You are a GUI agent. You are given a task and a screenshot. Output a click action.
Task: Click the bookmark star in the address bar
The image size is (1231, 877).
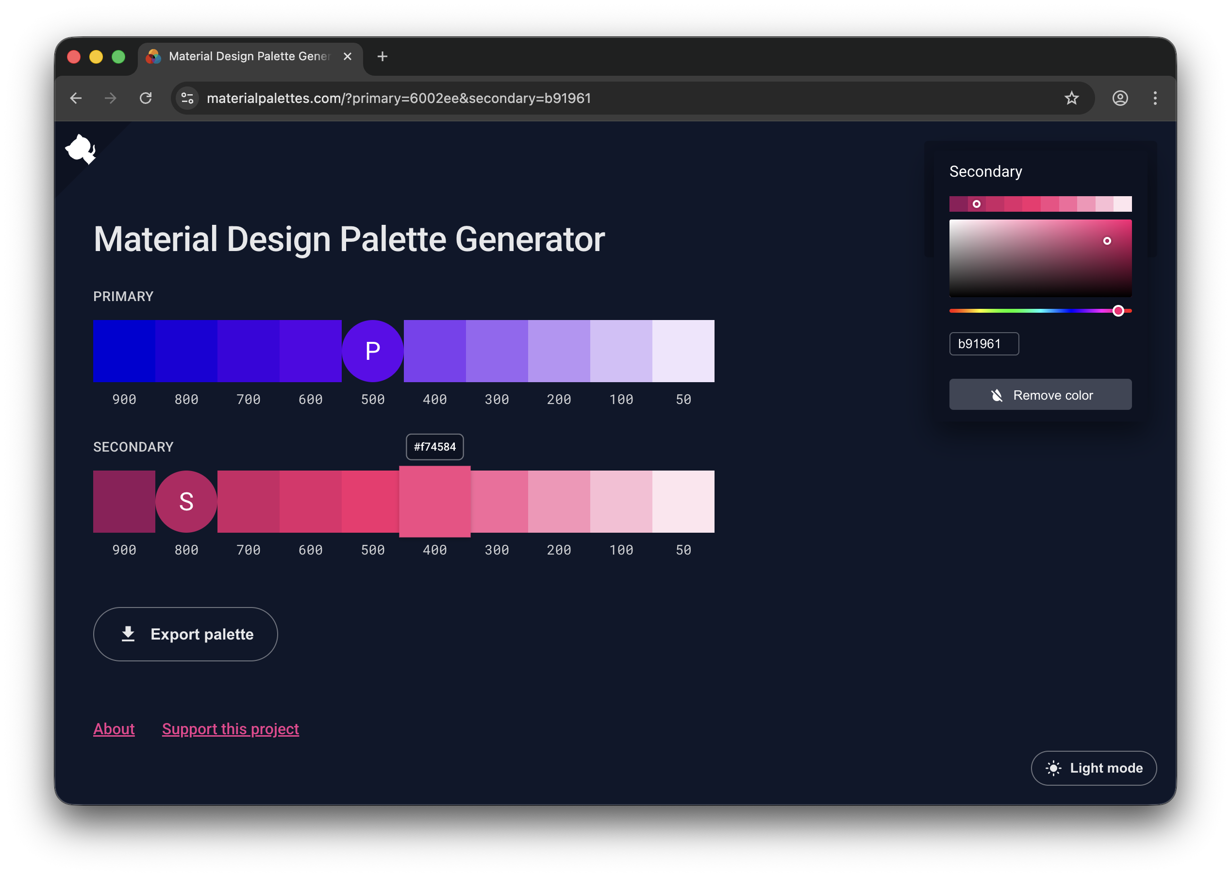(1072, 98)
